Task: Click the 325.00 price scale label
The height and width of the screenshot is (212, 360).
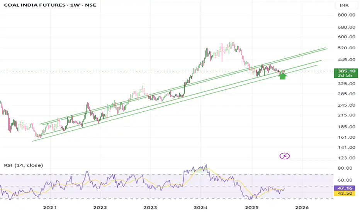Action: (x=346, y=84)
